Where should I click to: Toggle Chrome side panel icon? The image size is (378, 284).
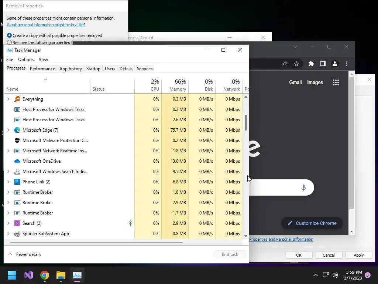[x=323, y=64]
